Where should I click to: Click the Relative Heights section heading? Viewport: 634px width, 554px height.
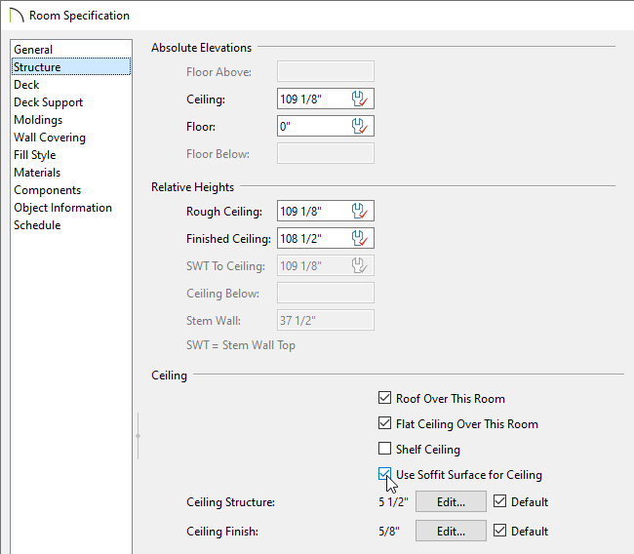192,187
